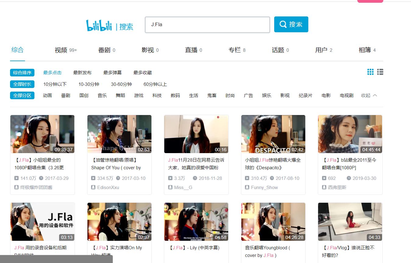Click the play count icon on the Despacito video
Viewport: 411px width, 263px height.
[247, 178]
